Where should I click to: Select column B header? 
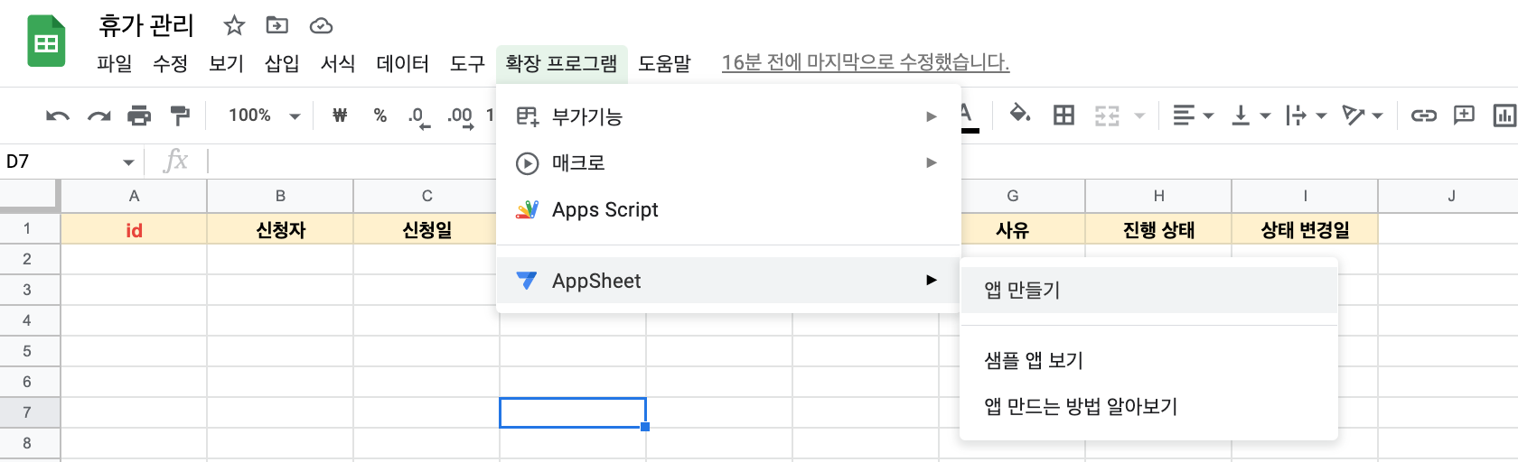point(280,196)
